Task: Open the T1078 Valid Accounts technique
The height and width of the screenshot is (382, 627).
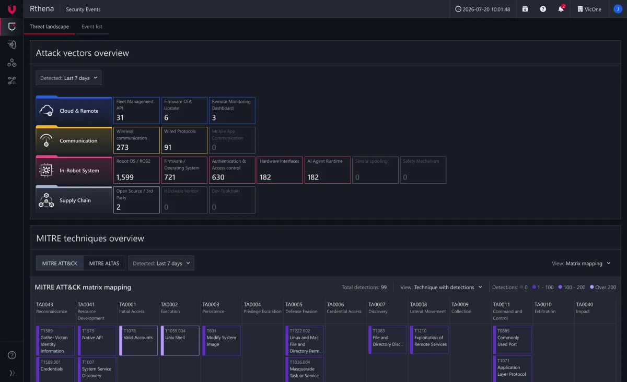Action: pos(138,341)
